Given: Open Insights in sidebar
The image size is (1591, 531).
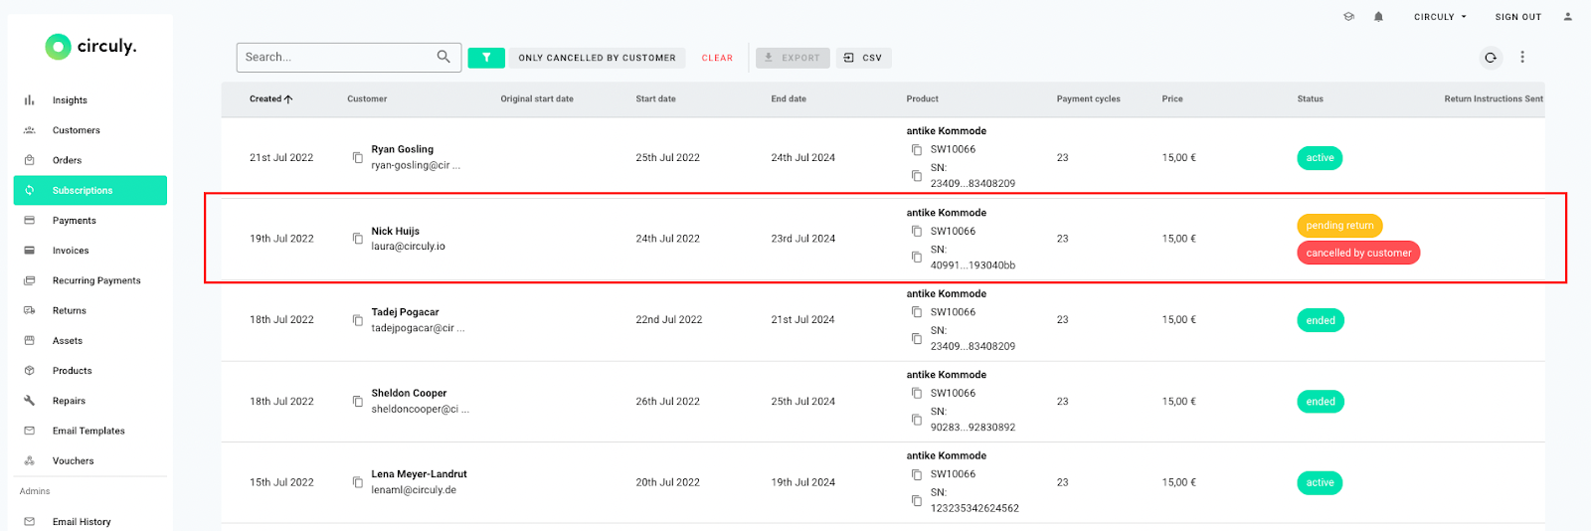Looking at the screenshot, I should 90,100.
